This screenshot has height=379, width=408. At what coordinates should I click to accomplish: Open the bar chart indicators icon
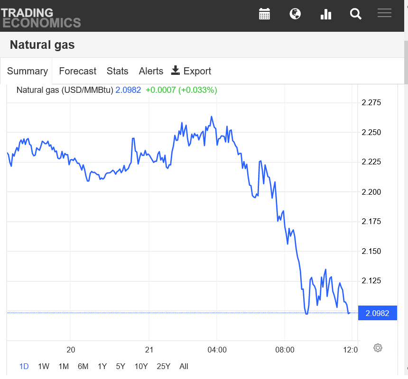pos(325,14)
